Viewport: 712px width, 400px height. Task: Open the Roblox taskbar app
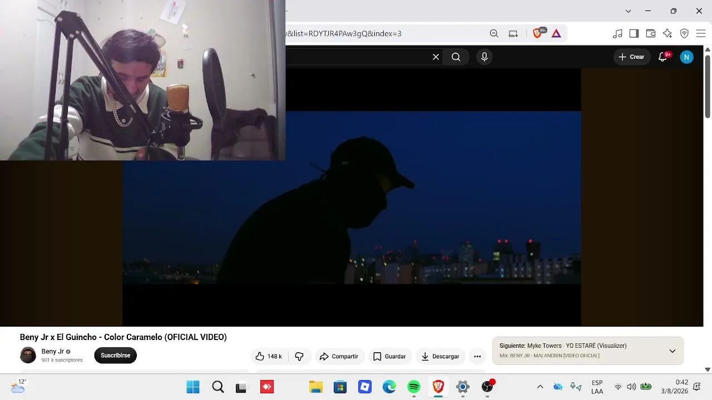365,387
